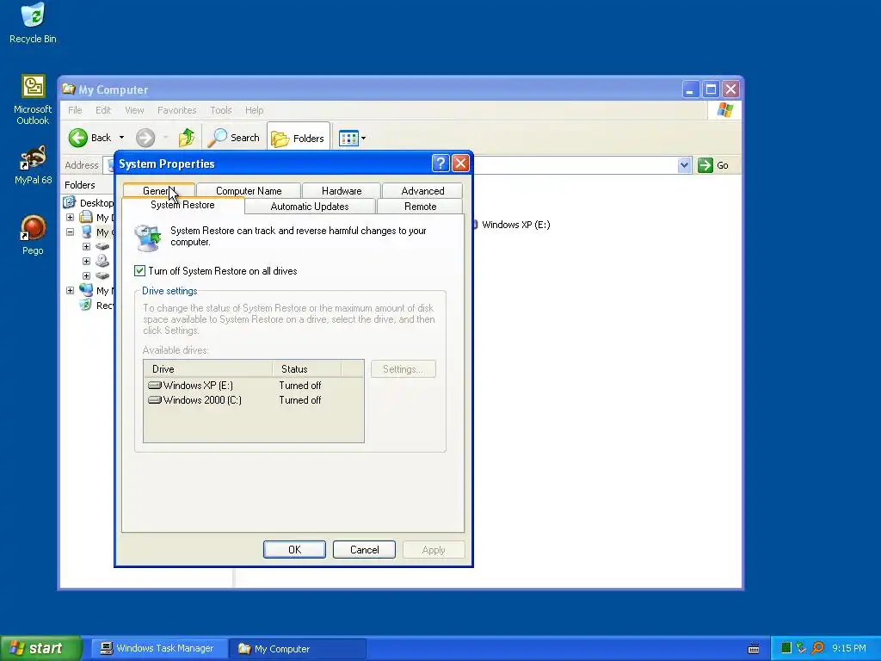Image resolution: width=881 pixels, height=661 pixels.
Task: Switch to the Hardware tab
Action: coord(342,190)
